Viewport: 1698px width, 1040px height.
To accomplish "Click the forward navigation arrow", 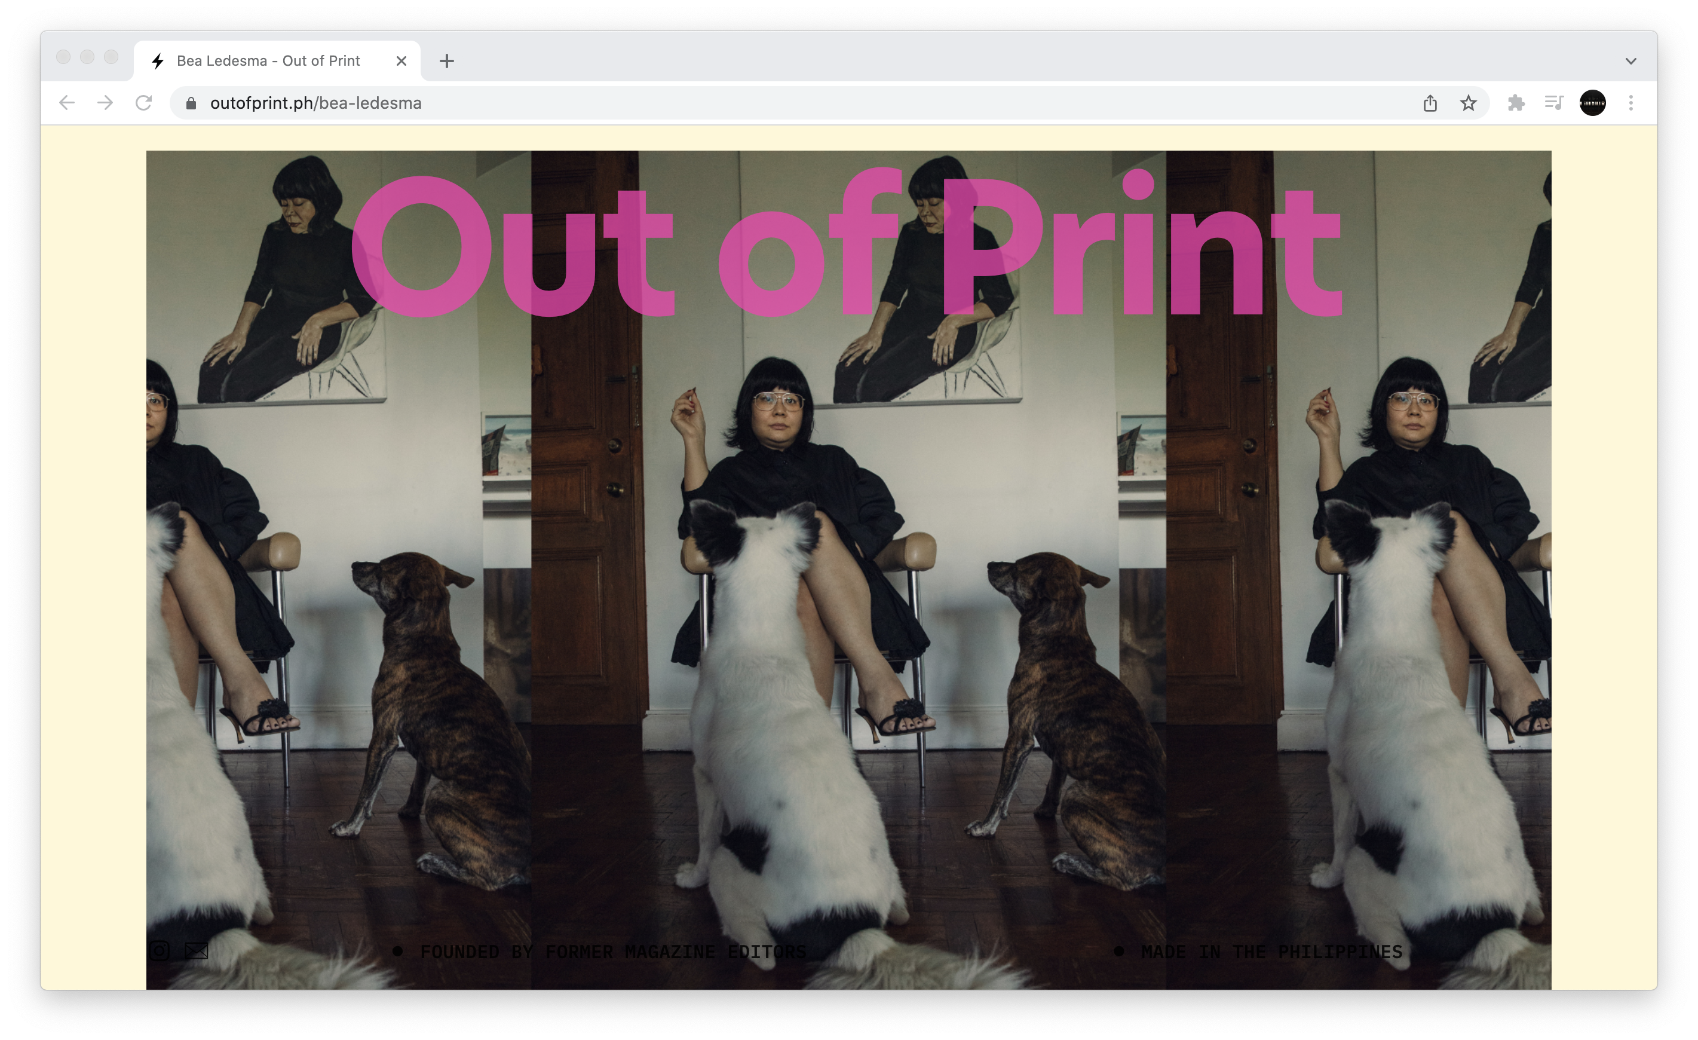I will (x=105, y=103).
